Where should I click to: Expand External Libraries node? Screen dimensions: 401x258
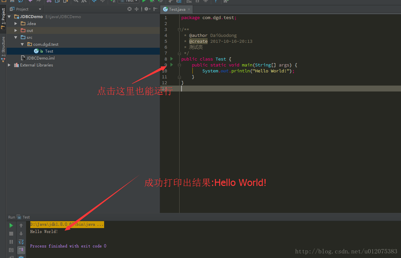coord(9,65)
